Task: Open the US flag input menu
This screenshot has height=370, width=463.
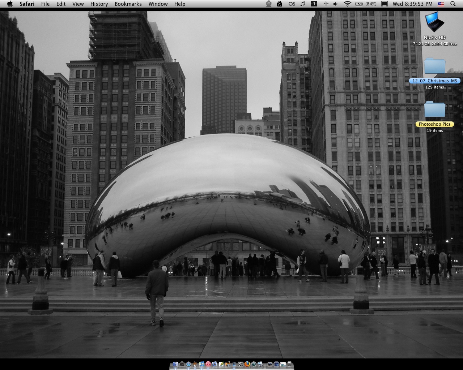Action: click(441, 4)
